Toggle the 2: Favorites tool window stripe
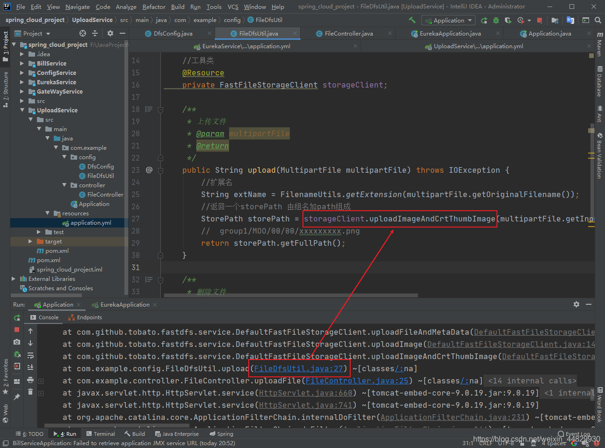The width and height of the screenshot is (605, 448). tap(5, 376)
